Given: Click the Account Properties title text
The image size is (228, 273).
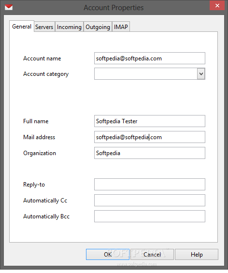Looking at the screenshot, I should point(114,8).
